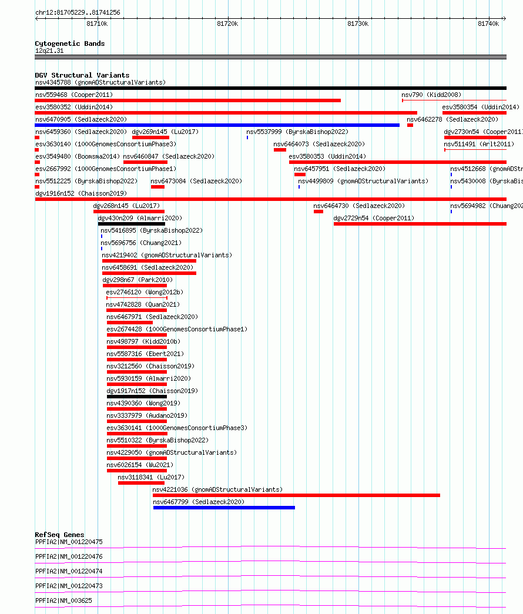Select nsv6460847 (Sedlazeck2020) variant
Viewport: 523px width, 614px height.
click(x=145, y=162)
